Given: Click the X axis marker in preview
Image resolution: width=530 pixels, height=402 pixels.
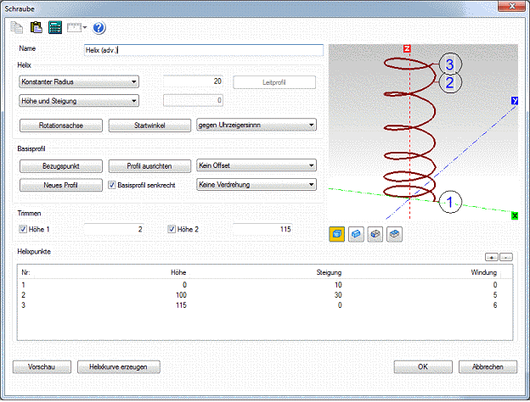Looking at the screenshot, I should pyautogui.click(x=515, y=215).
